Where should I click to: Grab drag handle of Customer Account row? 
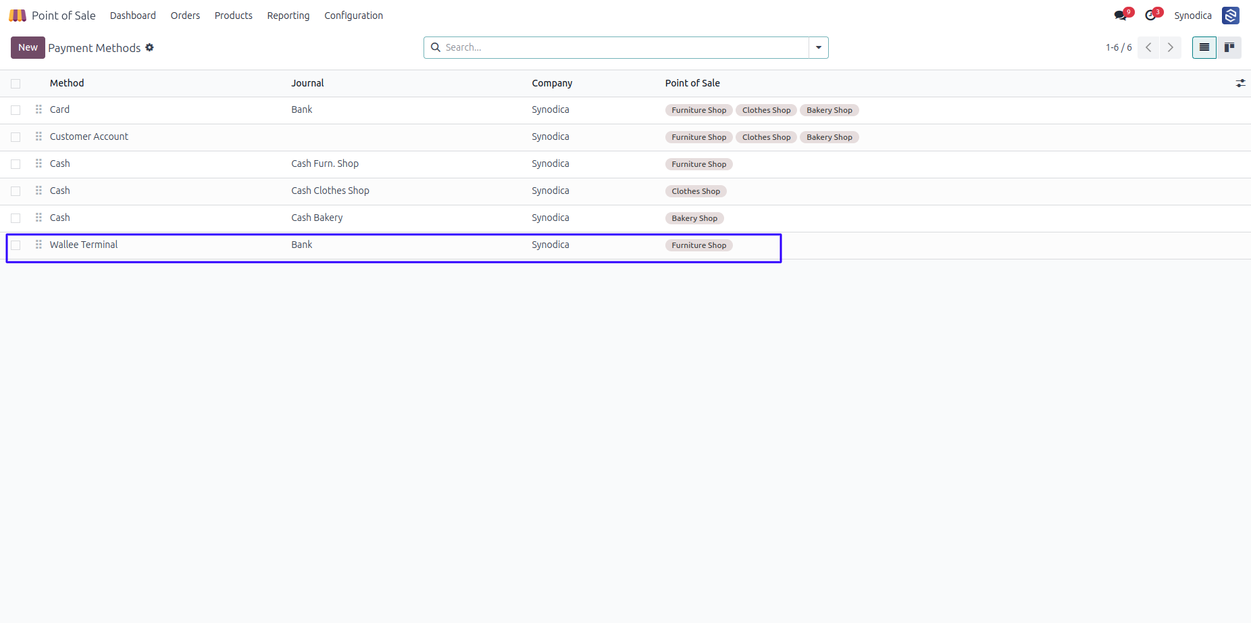[39, 136]
